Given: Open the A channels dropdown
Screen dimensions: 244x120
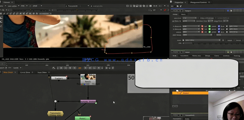Looking at the screenshot, I should (x=191, y=26).
